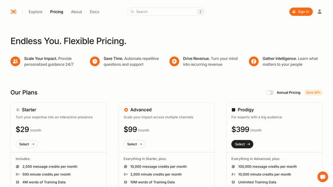The width and height of the screenshot is (333, 187).
Task: Focus the Search input field
Action: [x=166, y=12]
